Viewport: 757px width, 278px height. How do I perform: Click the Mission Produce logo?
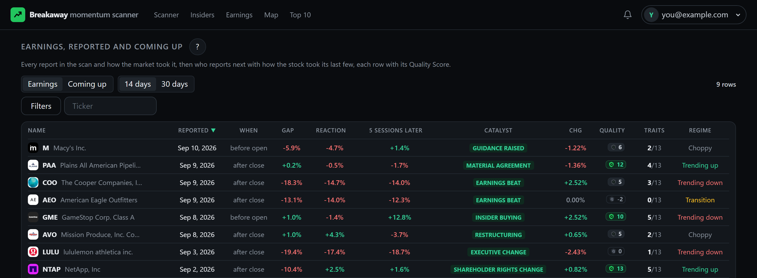(33, 234)
